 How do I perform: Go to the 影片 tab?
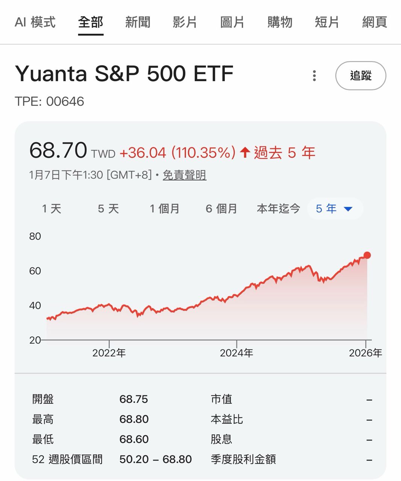(x=185, y=22)
